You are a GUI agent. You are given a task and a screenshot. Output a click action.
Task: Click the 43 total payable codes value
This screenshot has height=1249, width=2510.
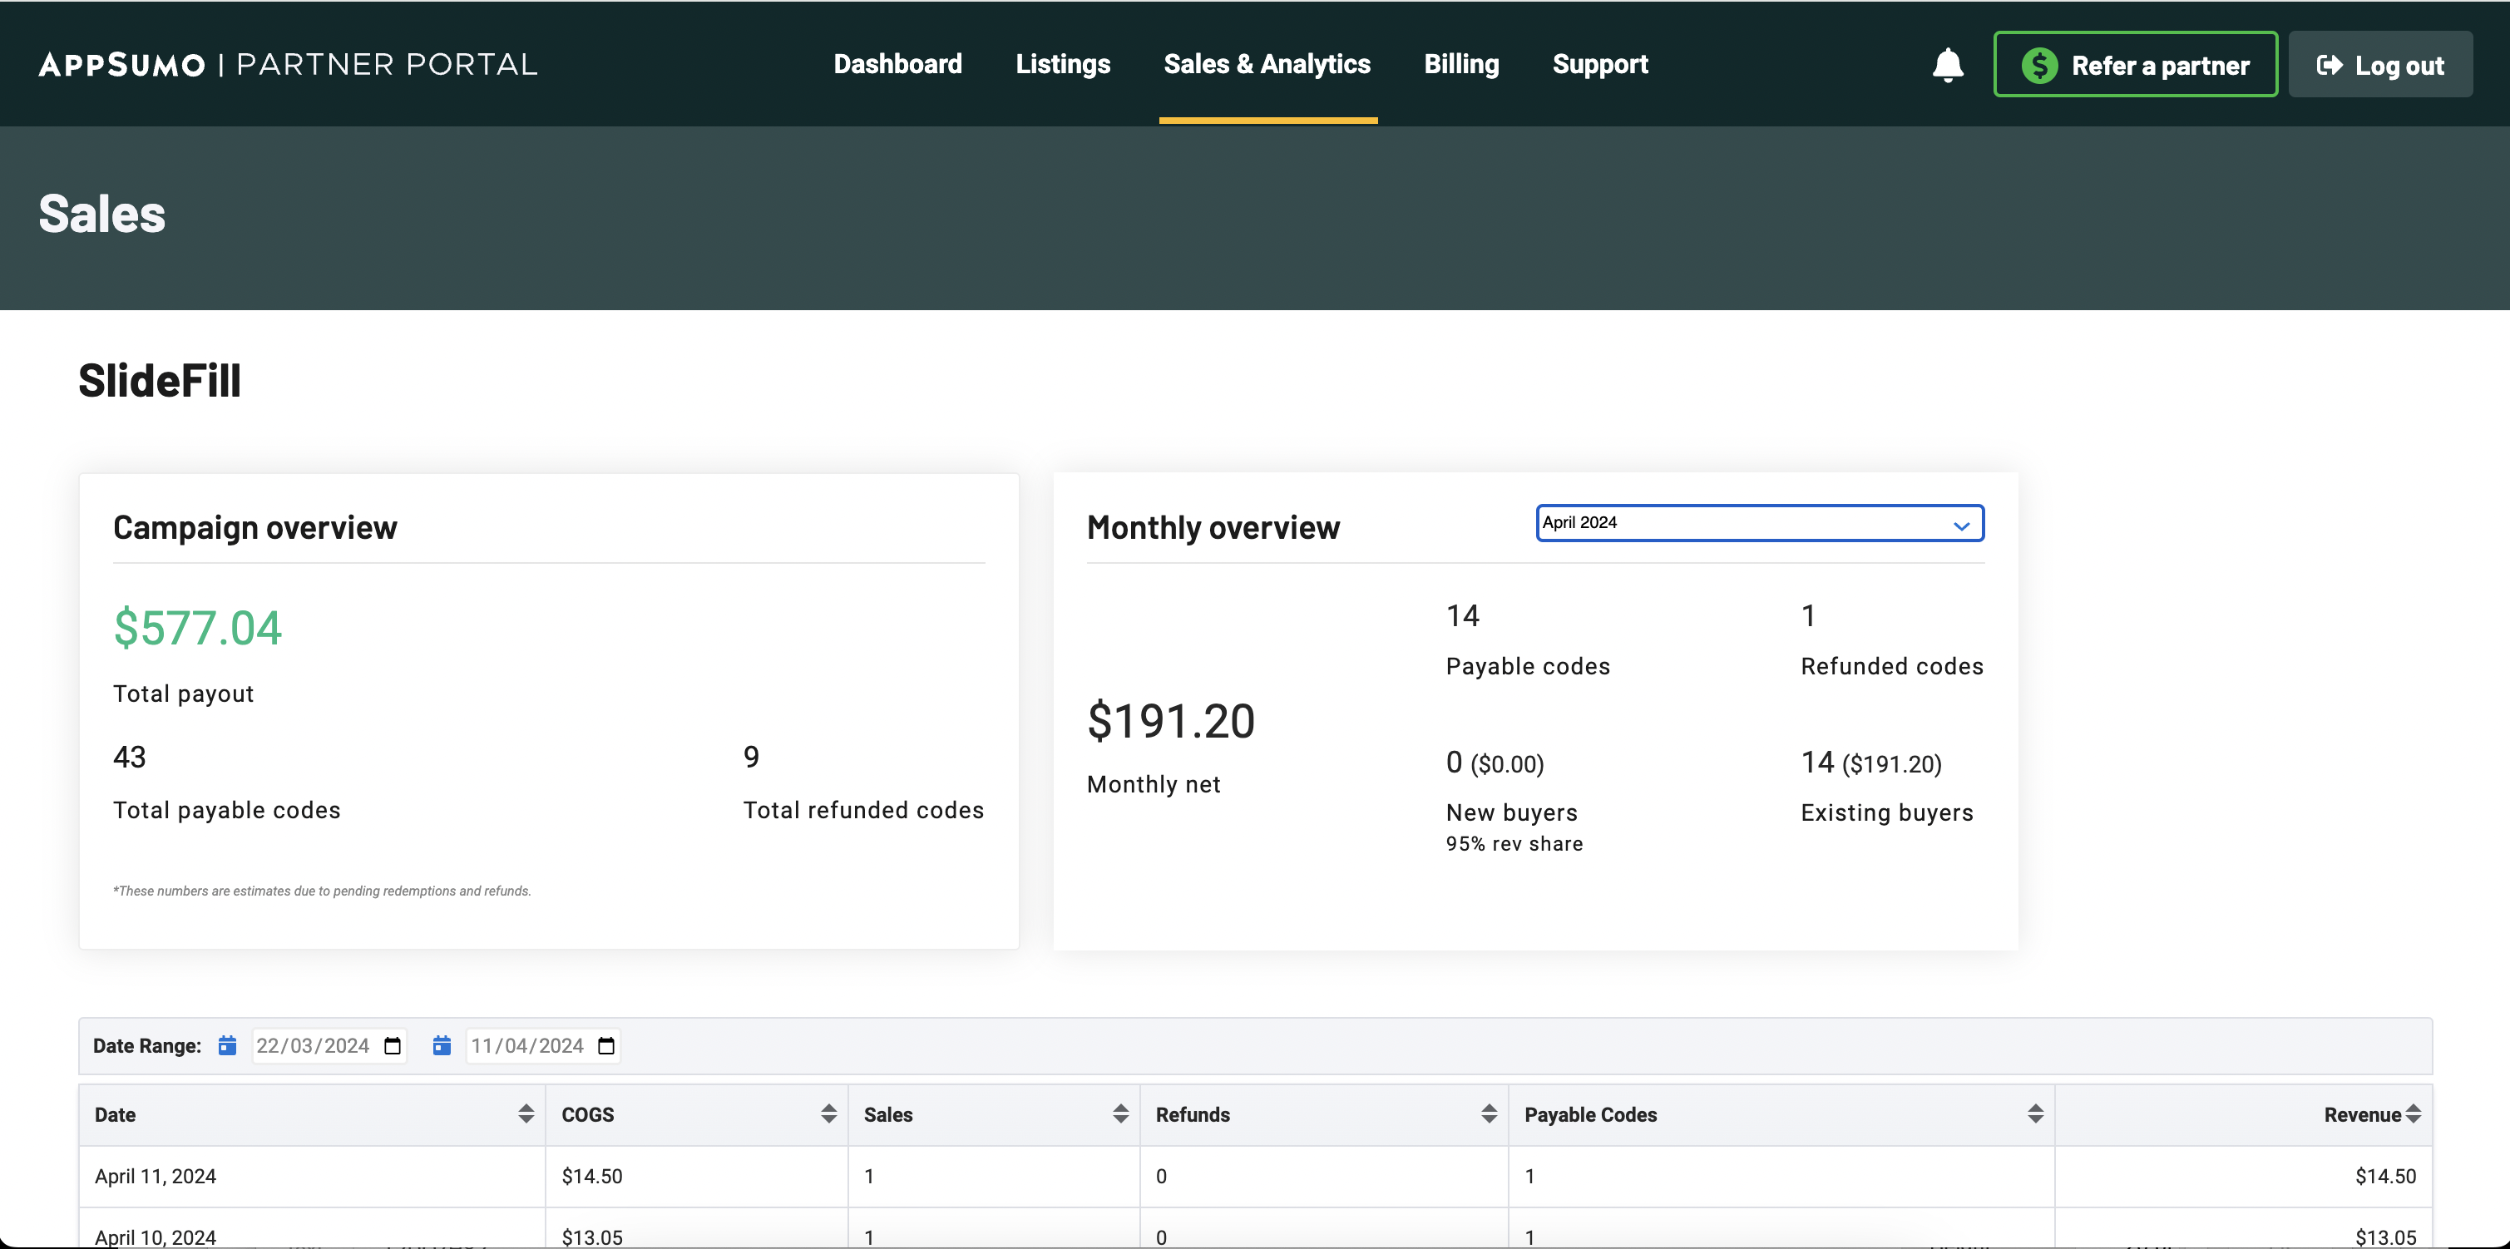coord(130,757)
